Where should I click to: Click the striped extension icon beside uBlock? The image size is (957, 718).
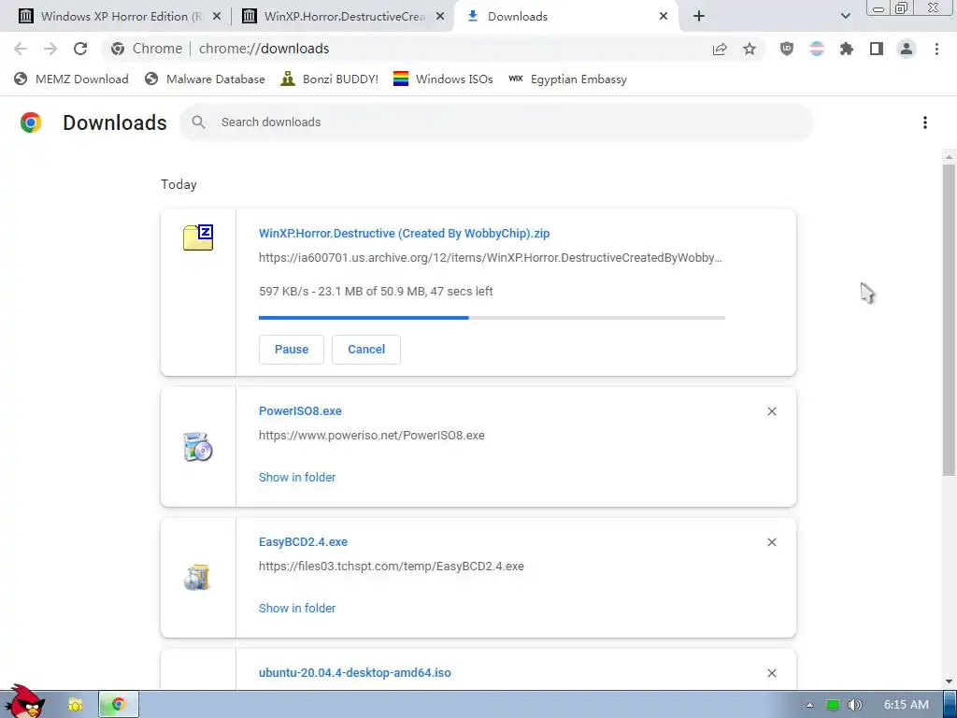pos(817,49)
